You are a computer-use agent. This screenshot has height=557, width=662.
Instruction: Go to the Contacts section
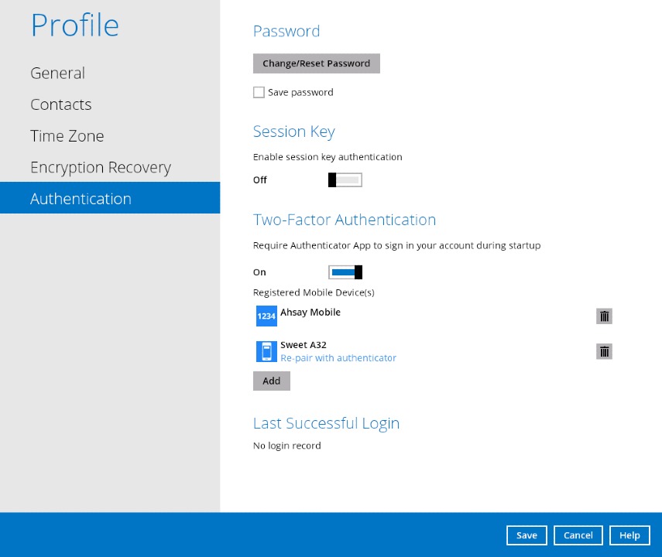(61, 104)
